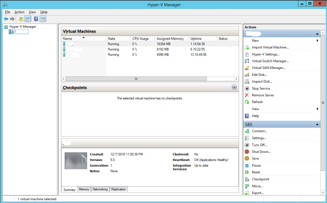The image size is (327, 203).
Task: Switch to the Networking tab
Action: (x=100, y=189)
